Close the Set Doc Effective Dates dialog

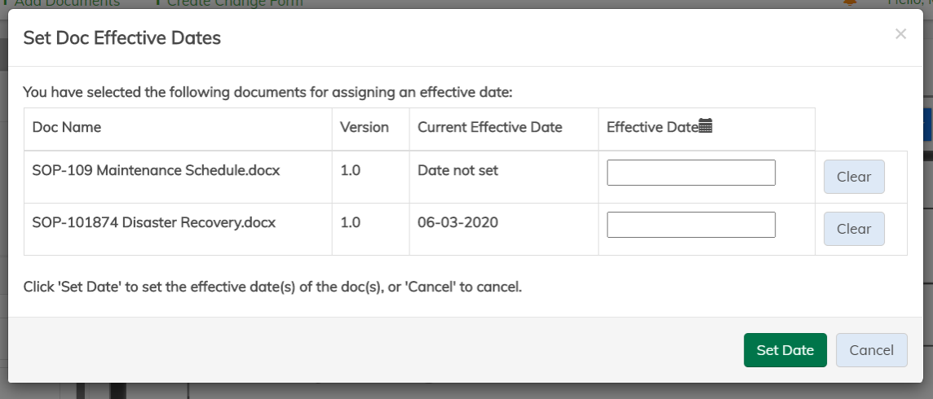click(x=900, y=34)
